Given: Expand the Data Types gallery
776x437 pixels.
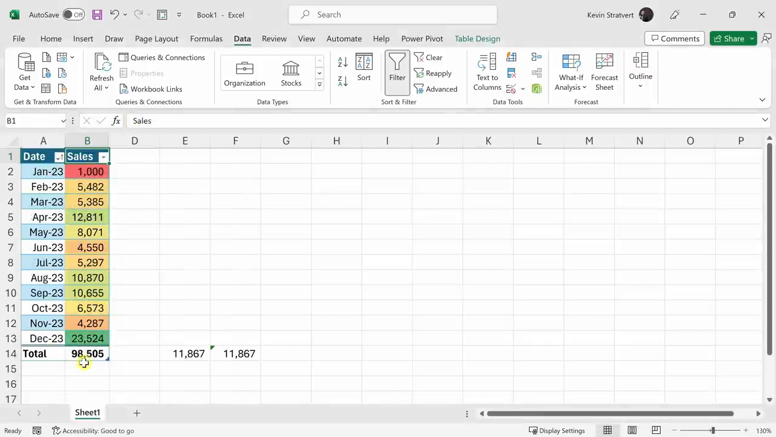Looking at the screenshot, I should (319, 84).
